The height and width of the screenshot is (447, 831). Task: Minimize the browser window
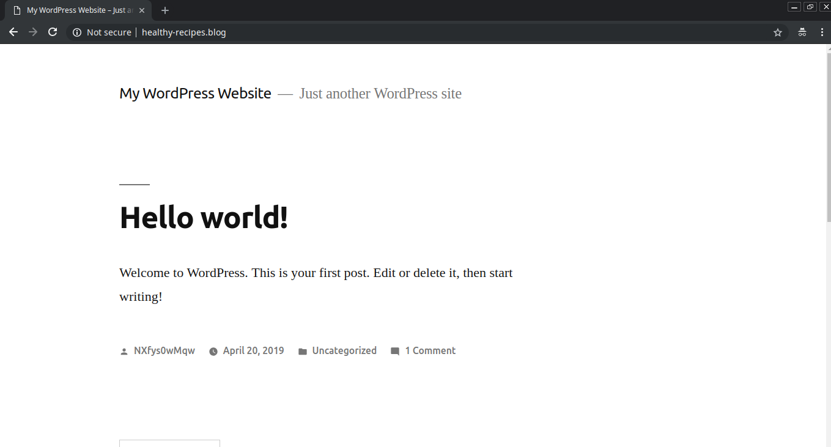(794, 7)
